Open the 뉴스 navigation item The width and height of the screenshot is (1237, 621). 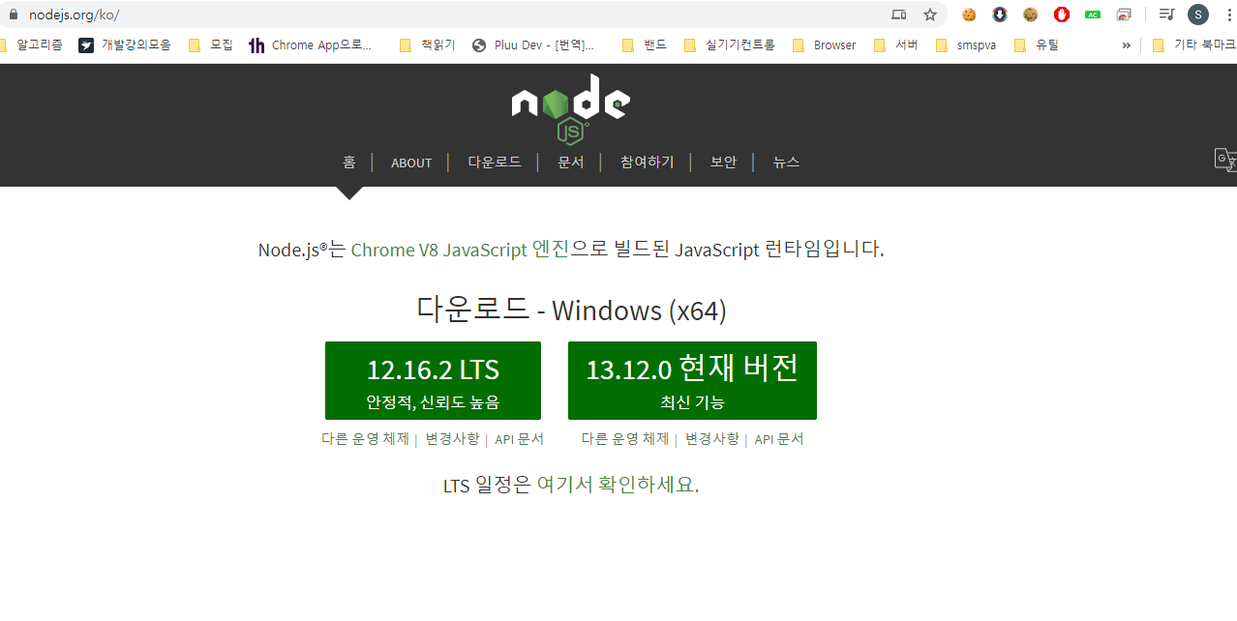(787, 162)
